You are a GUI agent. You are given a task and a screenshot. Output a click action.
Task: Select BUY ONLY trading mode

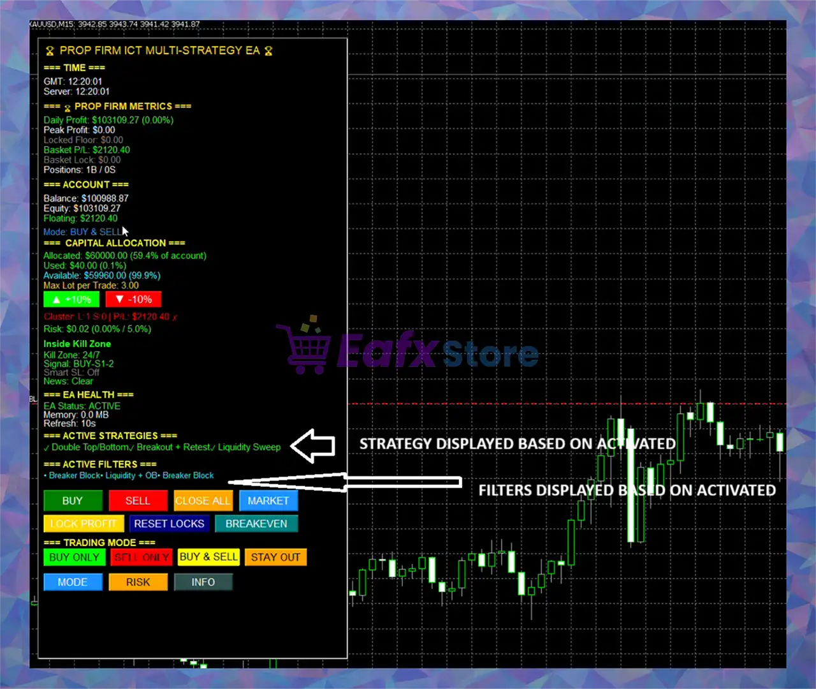(x=74, y=557)
